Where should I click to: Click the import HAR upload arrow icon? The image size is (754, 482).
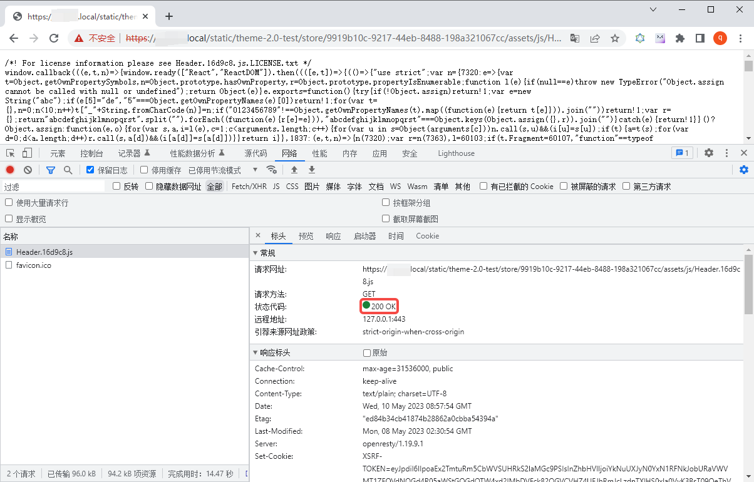point(294,170)
